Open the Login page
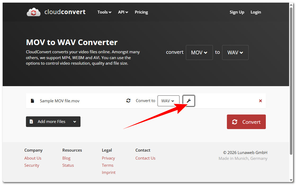The width and height of the screenshot is (296, 185). point(255,12)
